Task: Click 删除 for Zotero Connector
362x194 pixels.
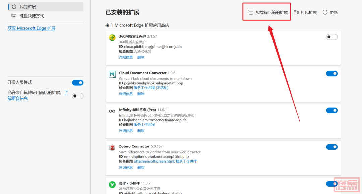Action: 140,168
